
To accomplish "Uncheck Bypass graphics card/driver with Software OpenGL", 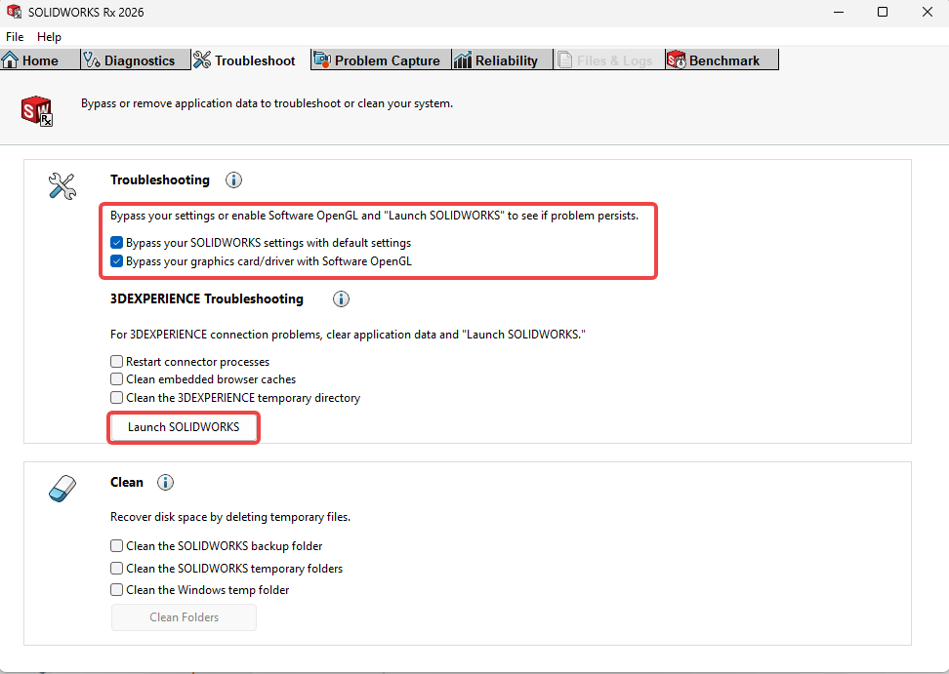I will [117, 261].
